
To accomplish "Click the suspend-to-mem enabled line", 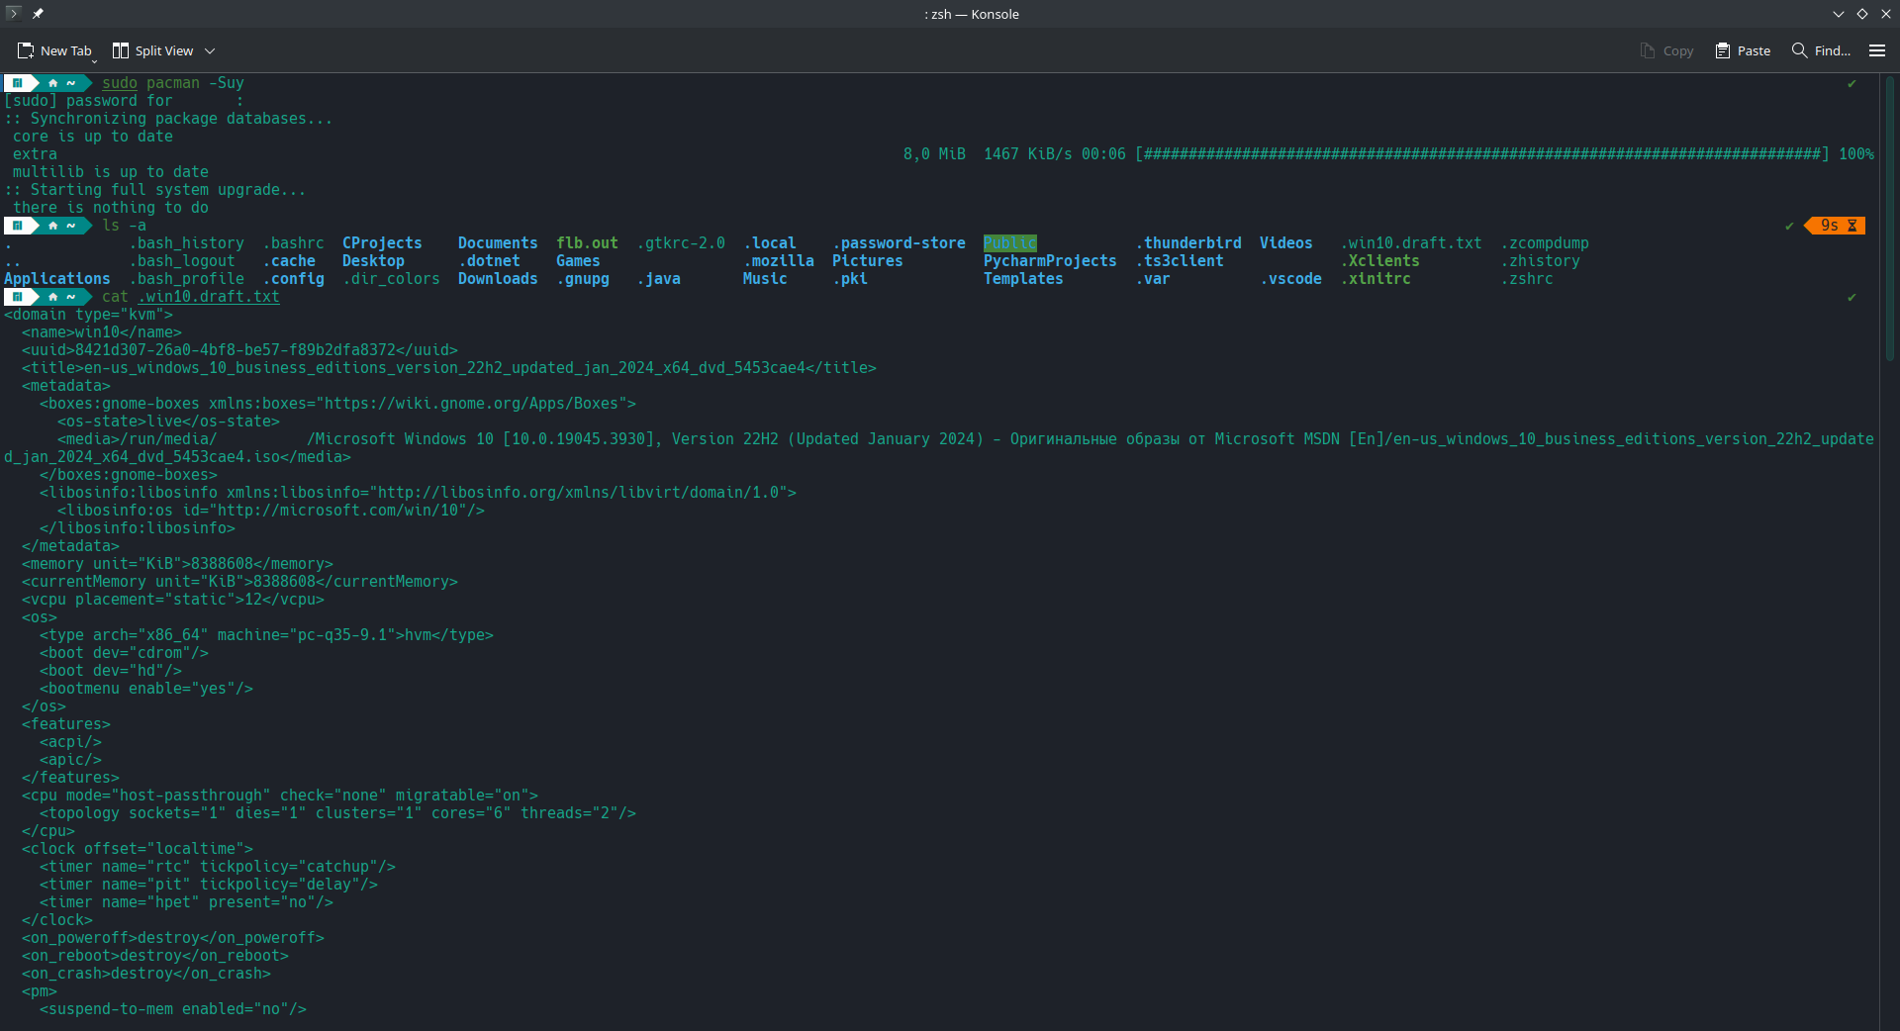I will pyautogui.click(x=173, y=1009).
